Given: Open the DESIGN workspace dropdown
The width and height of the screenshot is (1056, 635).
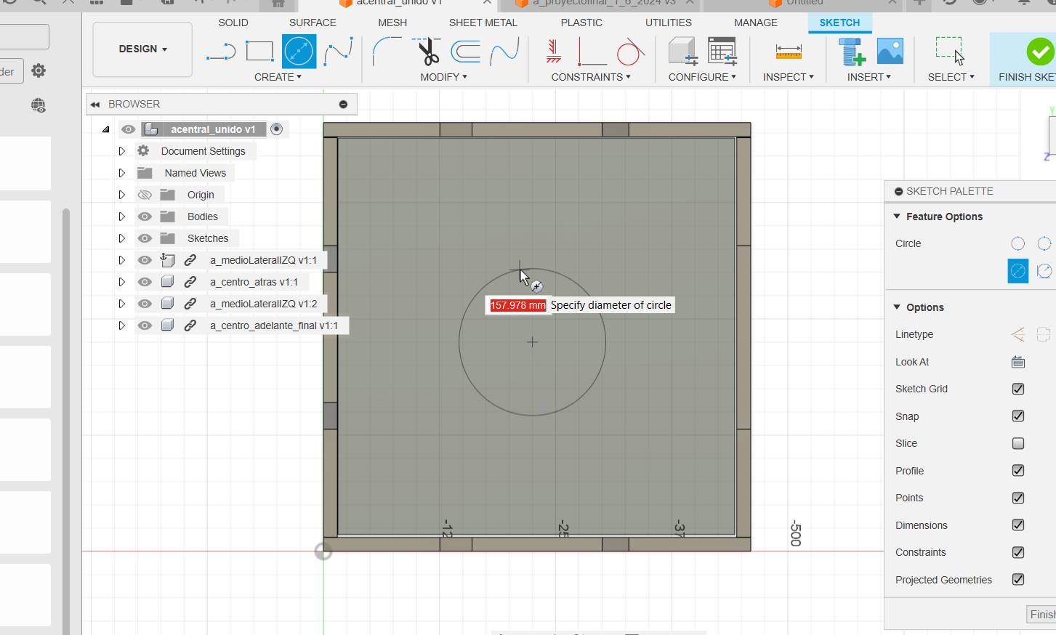Looking at the screenshot, I should point(142,49).
